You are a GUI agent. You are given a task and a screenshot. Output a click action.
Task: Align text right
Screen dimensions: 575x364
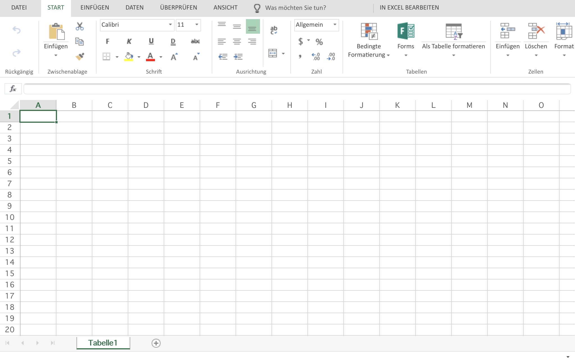coord(252,42)
